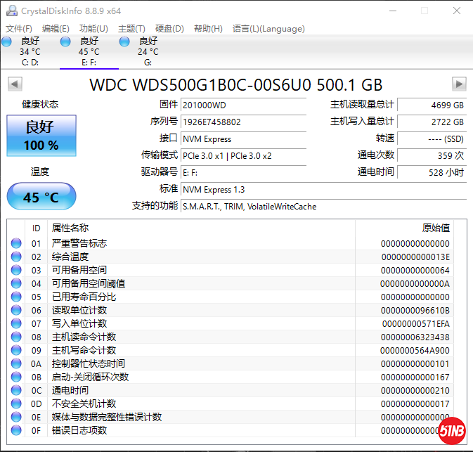Click the previous disk left arrow button
The height and width of the screenshot is (452, 473).
[x=14, y=84]
